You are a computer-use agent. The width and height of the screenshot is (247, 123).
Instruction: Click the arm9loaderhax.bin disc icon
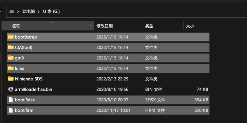coord(11,89)
